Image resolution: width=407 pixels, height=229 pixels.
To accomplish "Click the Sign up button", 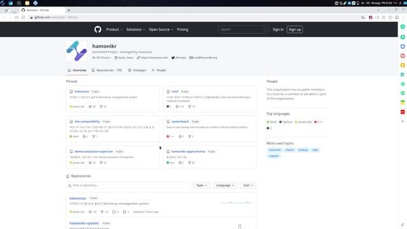I will [294, 30].
